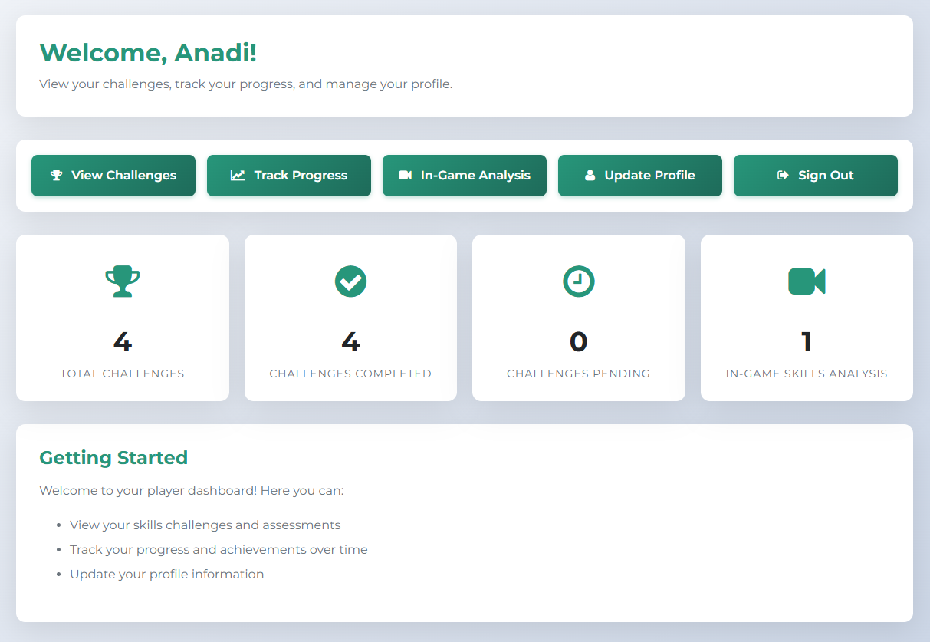Click the sign-out arrow icon in Sign Out button

coord(784,175)
